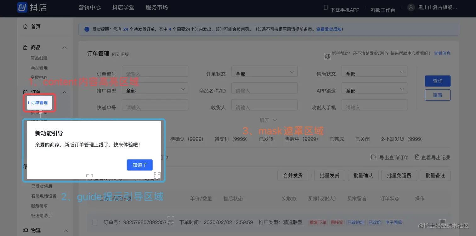
Task: Open the 查看信息 help link
Action: tap(442, 53)
